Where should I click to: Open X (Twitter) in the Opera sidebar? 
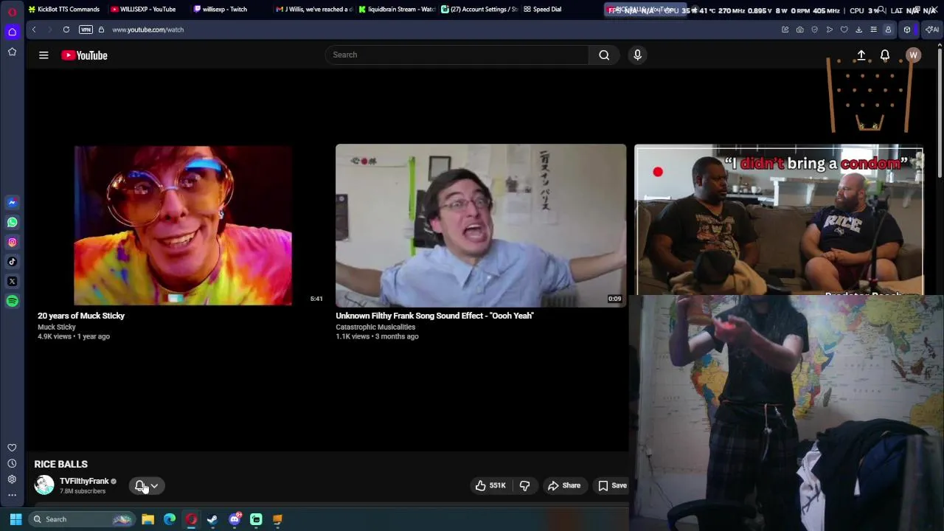point(12,282)
